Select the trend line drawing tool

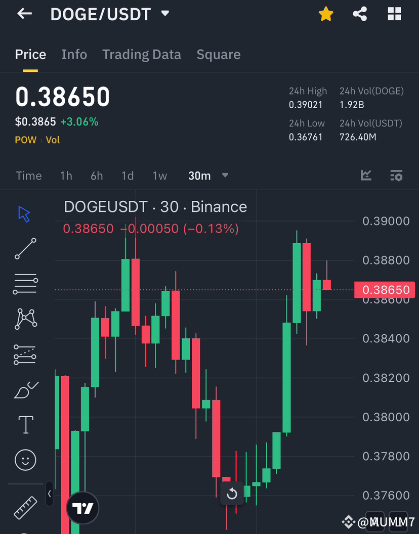pos(24,249)
